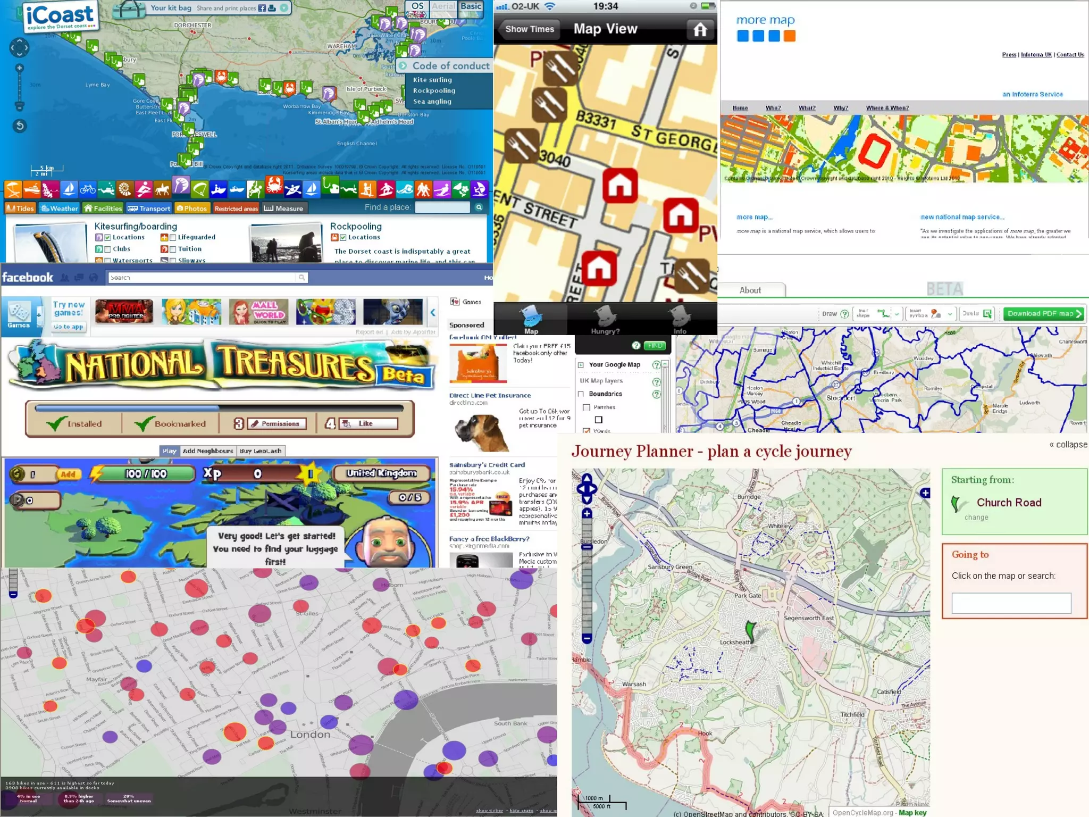Expand Your Google Map tree

(x=581, y=365)
